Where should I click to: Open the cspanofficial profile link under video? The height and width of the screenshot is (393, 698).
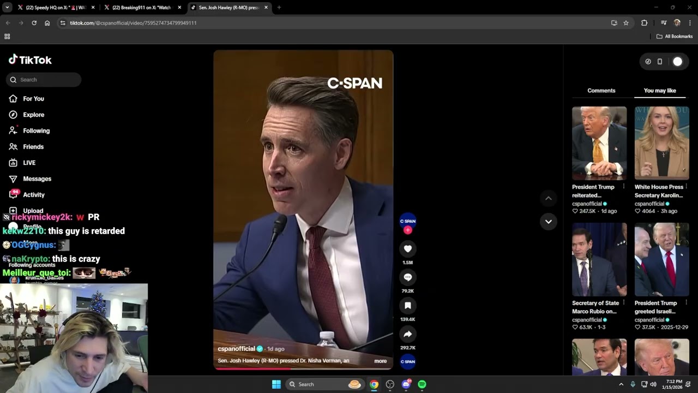[236, 349]
